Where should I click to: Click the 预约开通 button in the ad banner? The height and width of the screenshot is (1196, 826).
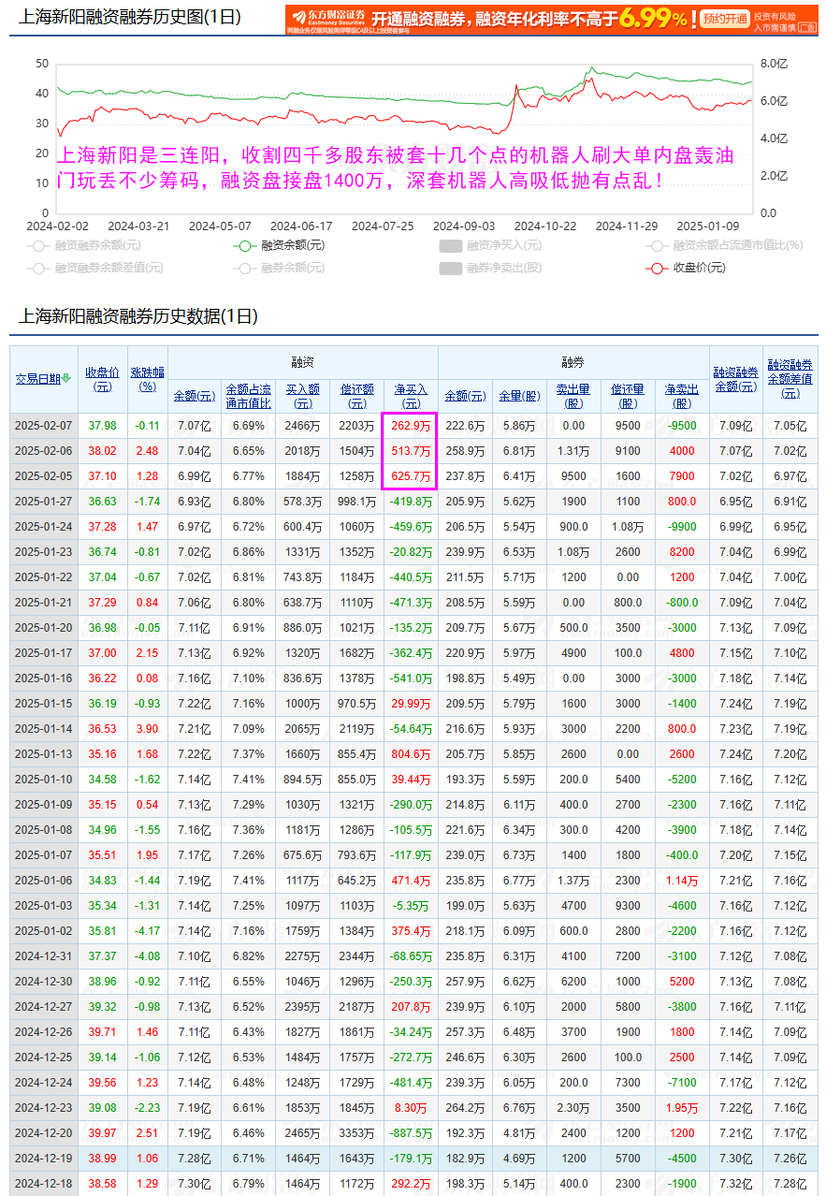[725, 18]
